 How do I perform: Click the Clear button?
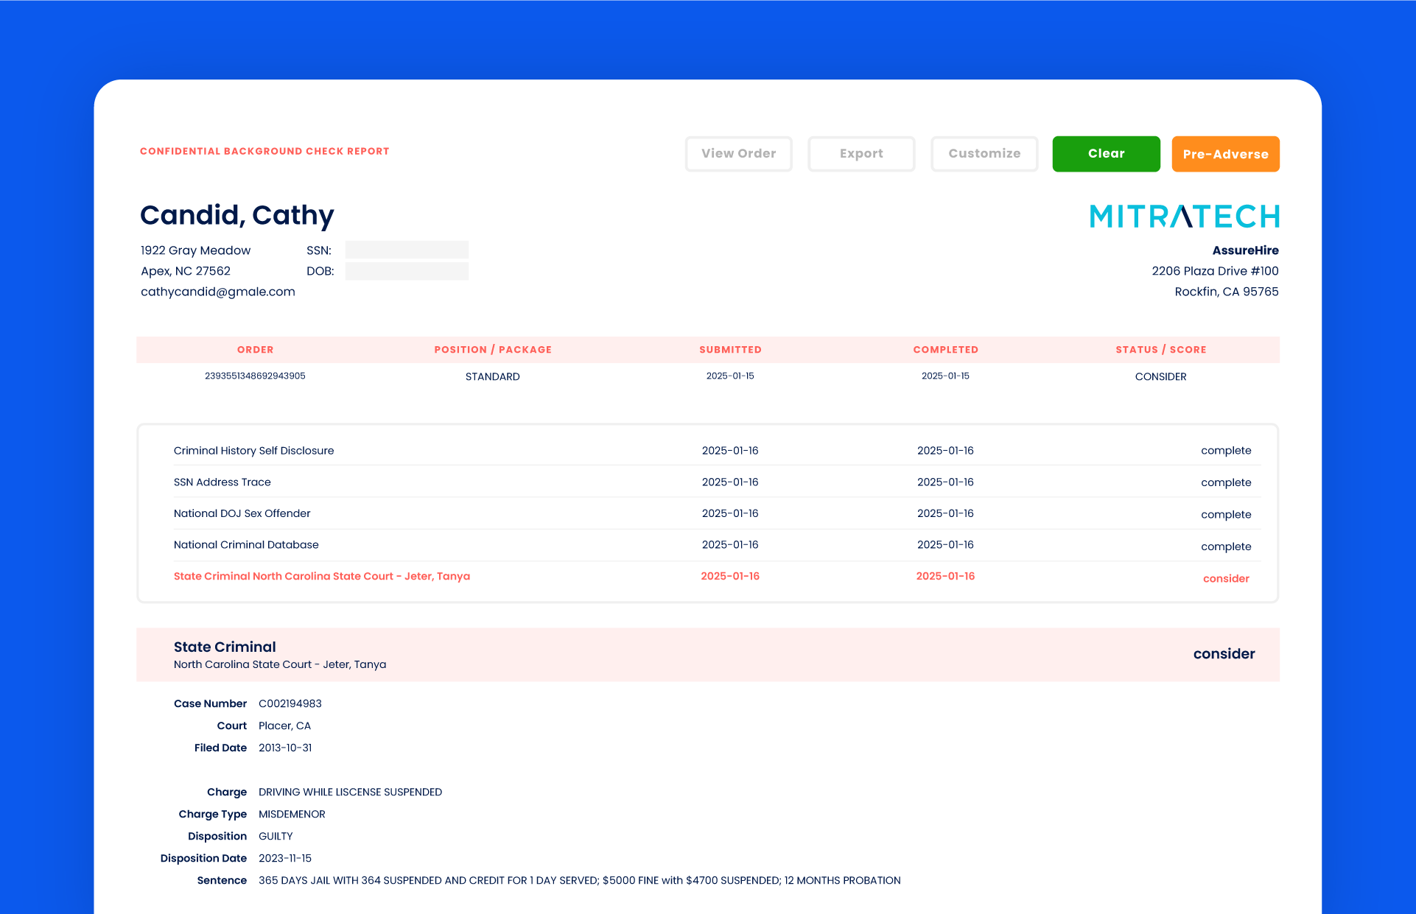[1106, 153]
